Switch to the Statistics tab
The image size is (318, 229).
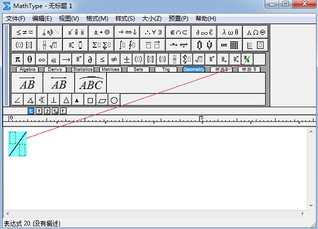click(83, 69)
